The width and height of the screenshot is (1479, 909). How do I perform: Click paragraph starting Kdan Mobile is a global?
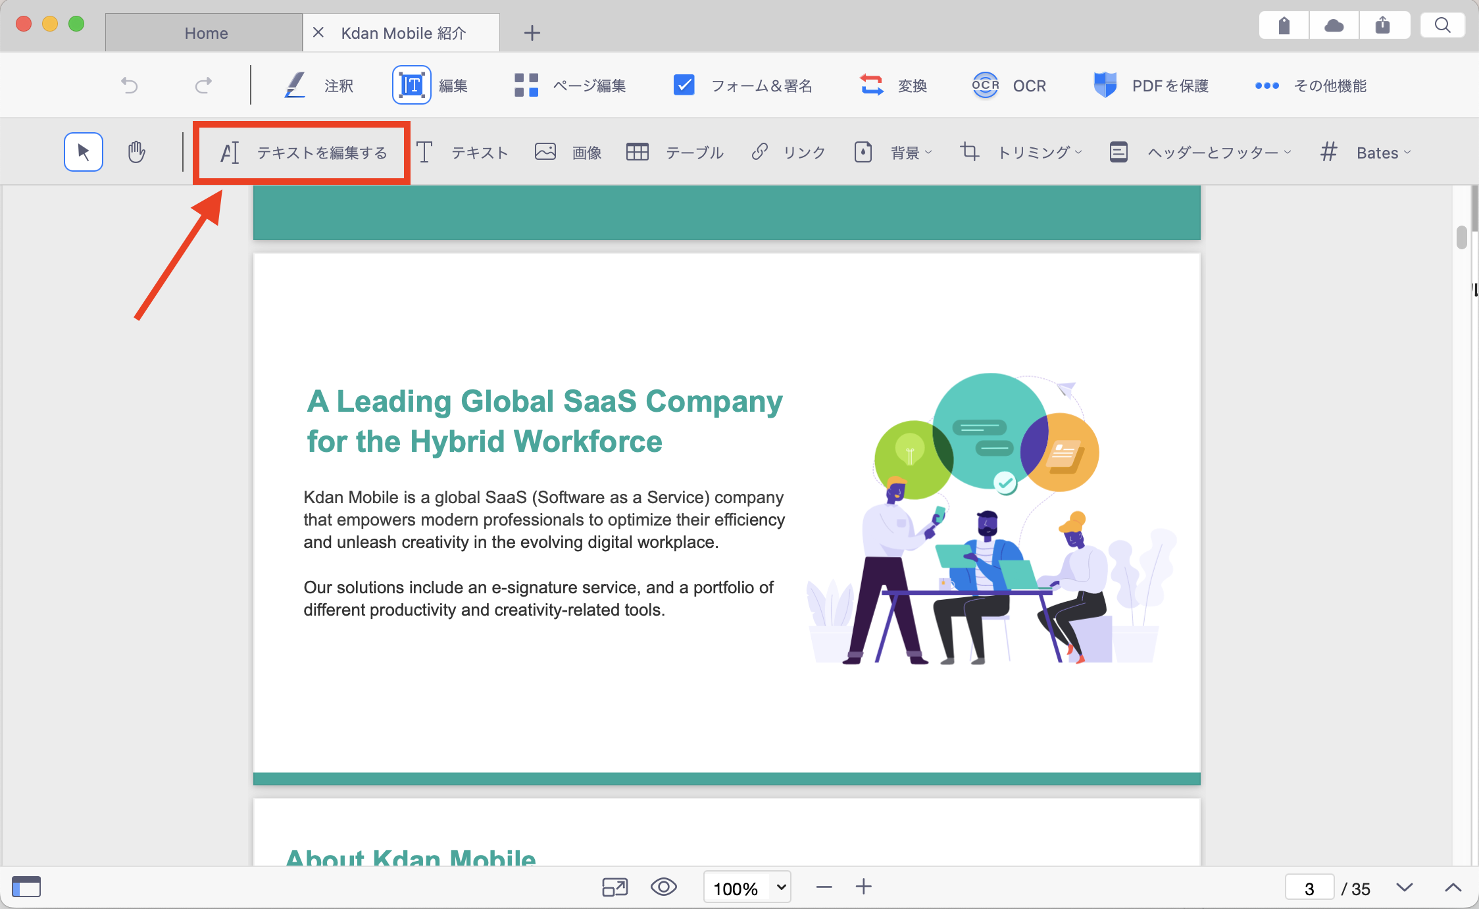[x=544, y=520]
